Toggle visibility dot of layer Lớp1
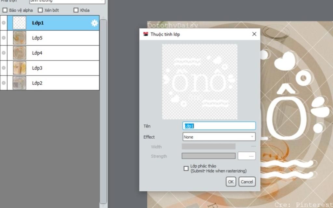333x208 pixels. coord(4,23)
